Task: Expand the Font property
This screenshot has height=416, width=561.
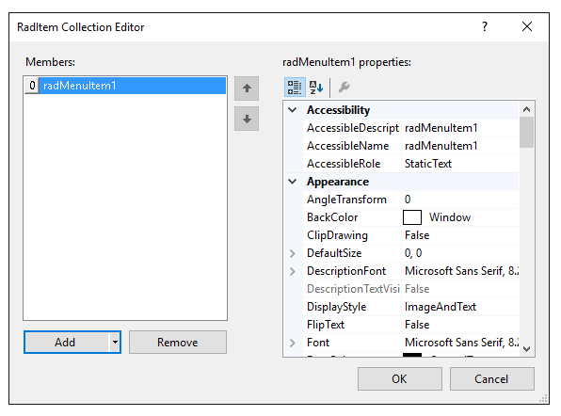Action: (293, 343)
